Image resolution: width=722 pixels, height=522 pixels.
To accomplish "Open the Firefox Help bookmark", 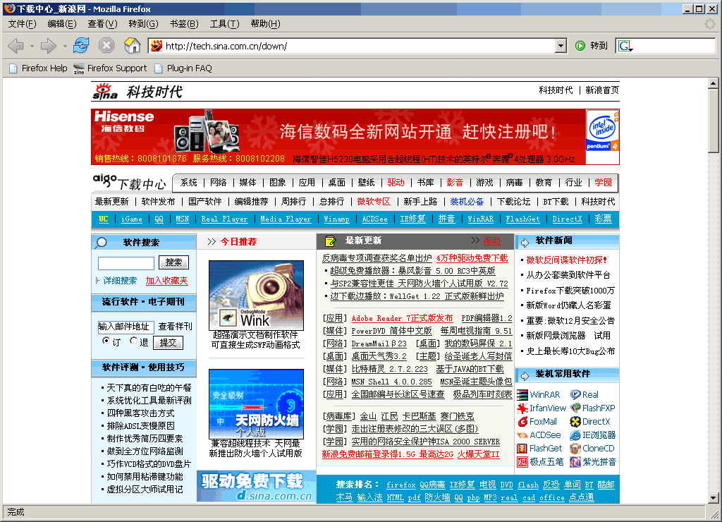I will (x=38, y=68).
